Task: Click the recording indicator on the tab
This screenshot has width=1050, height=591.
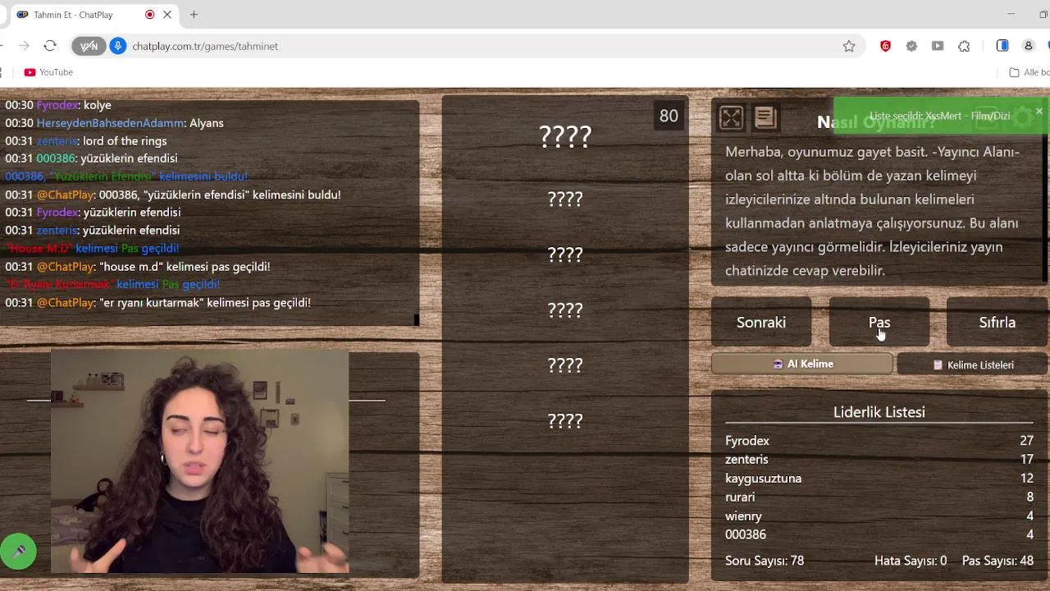Action: [x=149, y=15]
